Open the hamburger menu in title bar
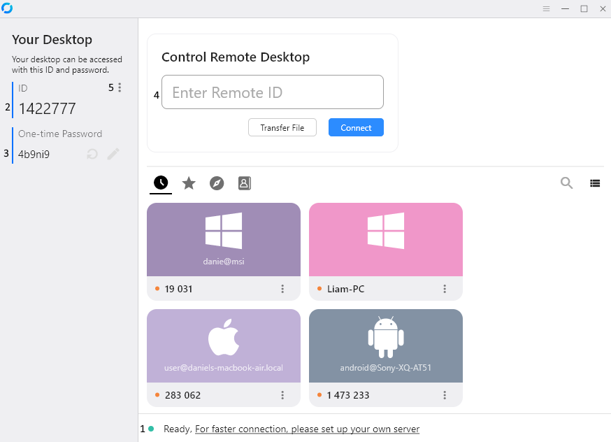The height and width of the screenshot is (442, 611). pos(546,8)
